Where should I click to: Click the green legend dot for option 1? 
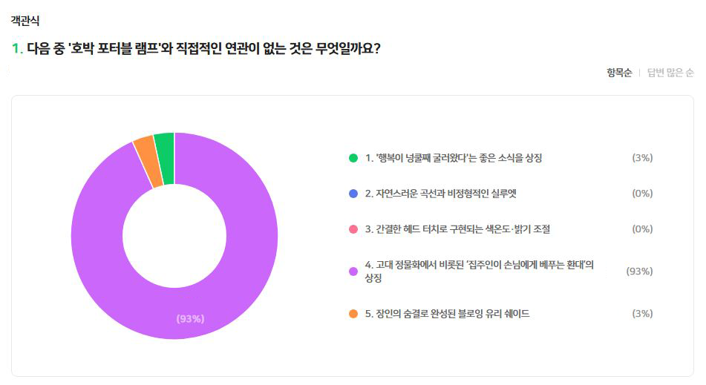[x=353, y=158]
